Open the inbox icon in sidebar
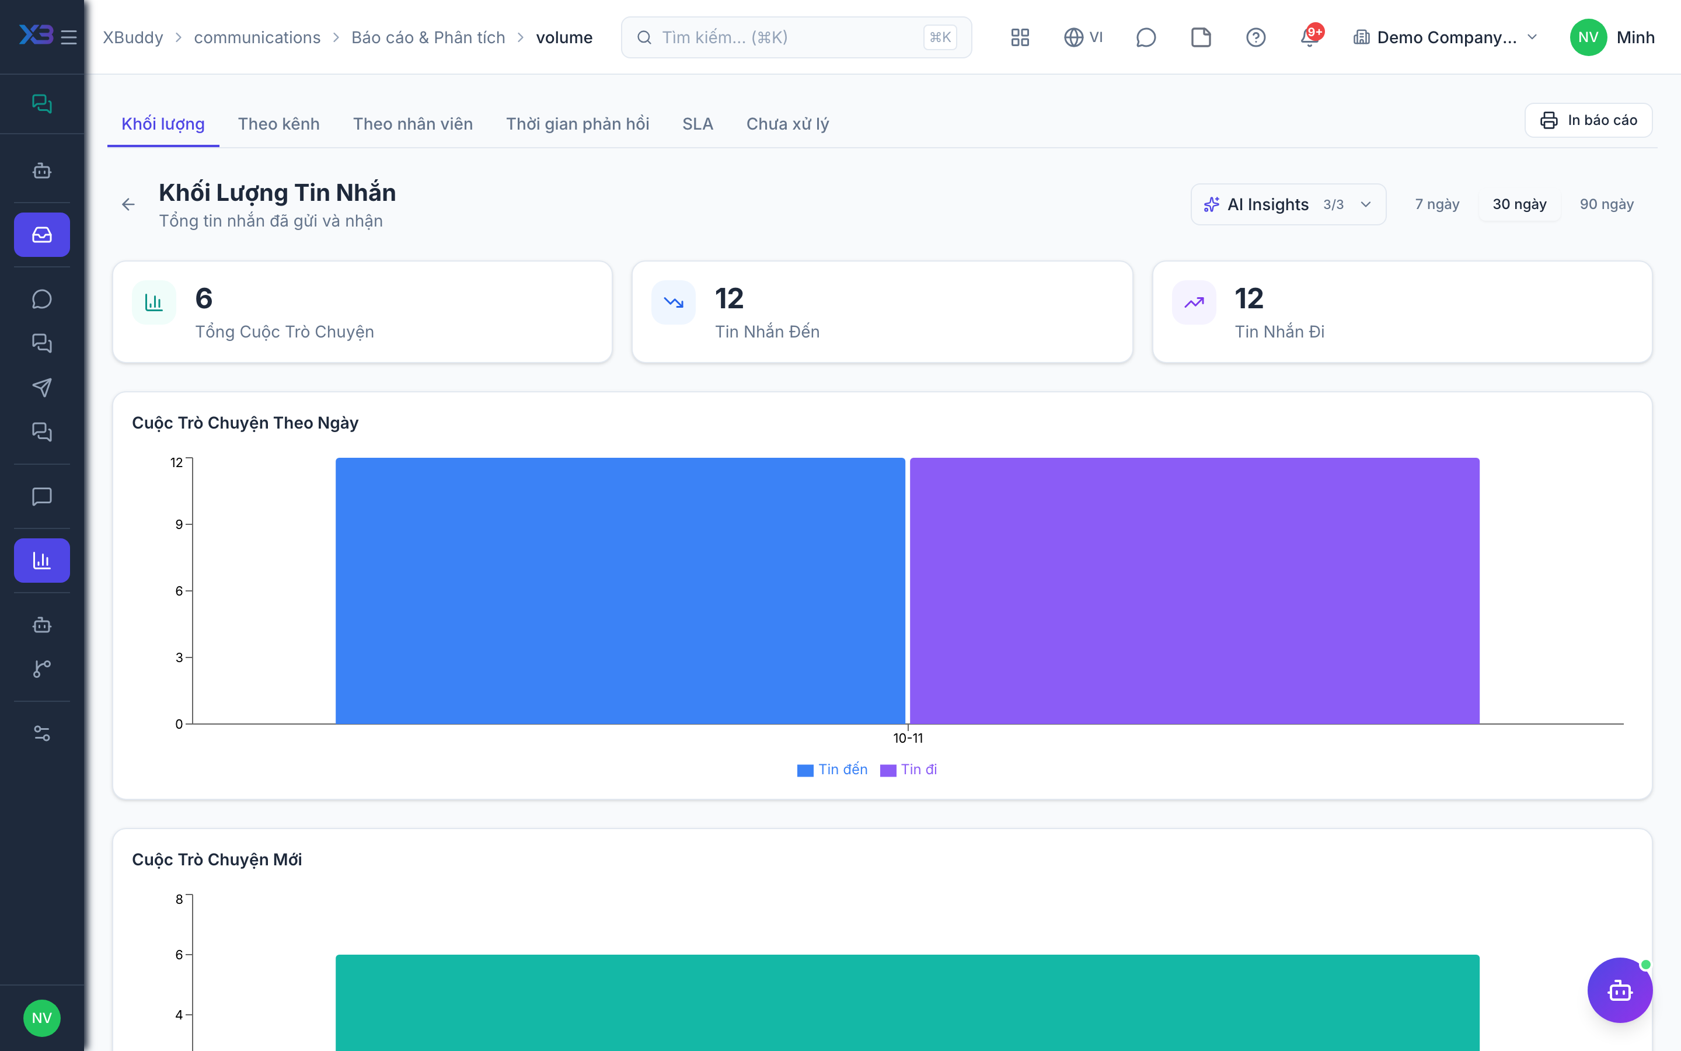The image size is (1681, 1051). (x=41, y=235)
